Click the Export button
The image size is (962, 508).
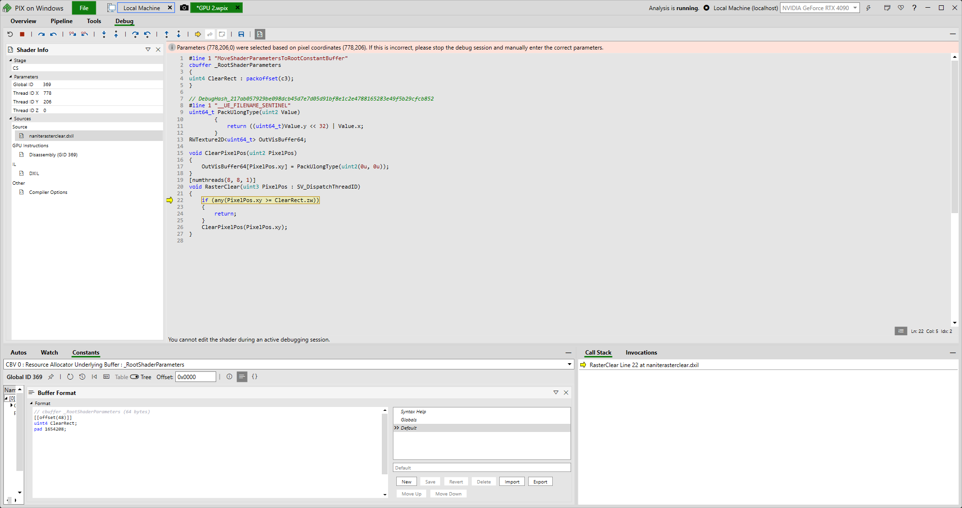pyautogui.click(x=540, y=482)
